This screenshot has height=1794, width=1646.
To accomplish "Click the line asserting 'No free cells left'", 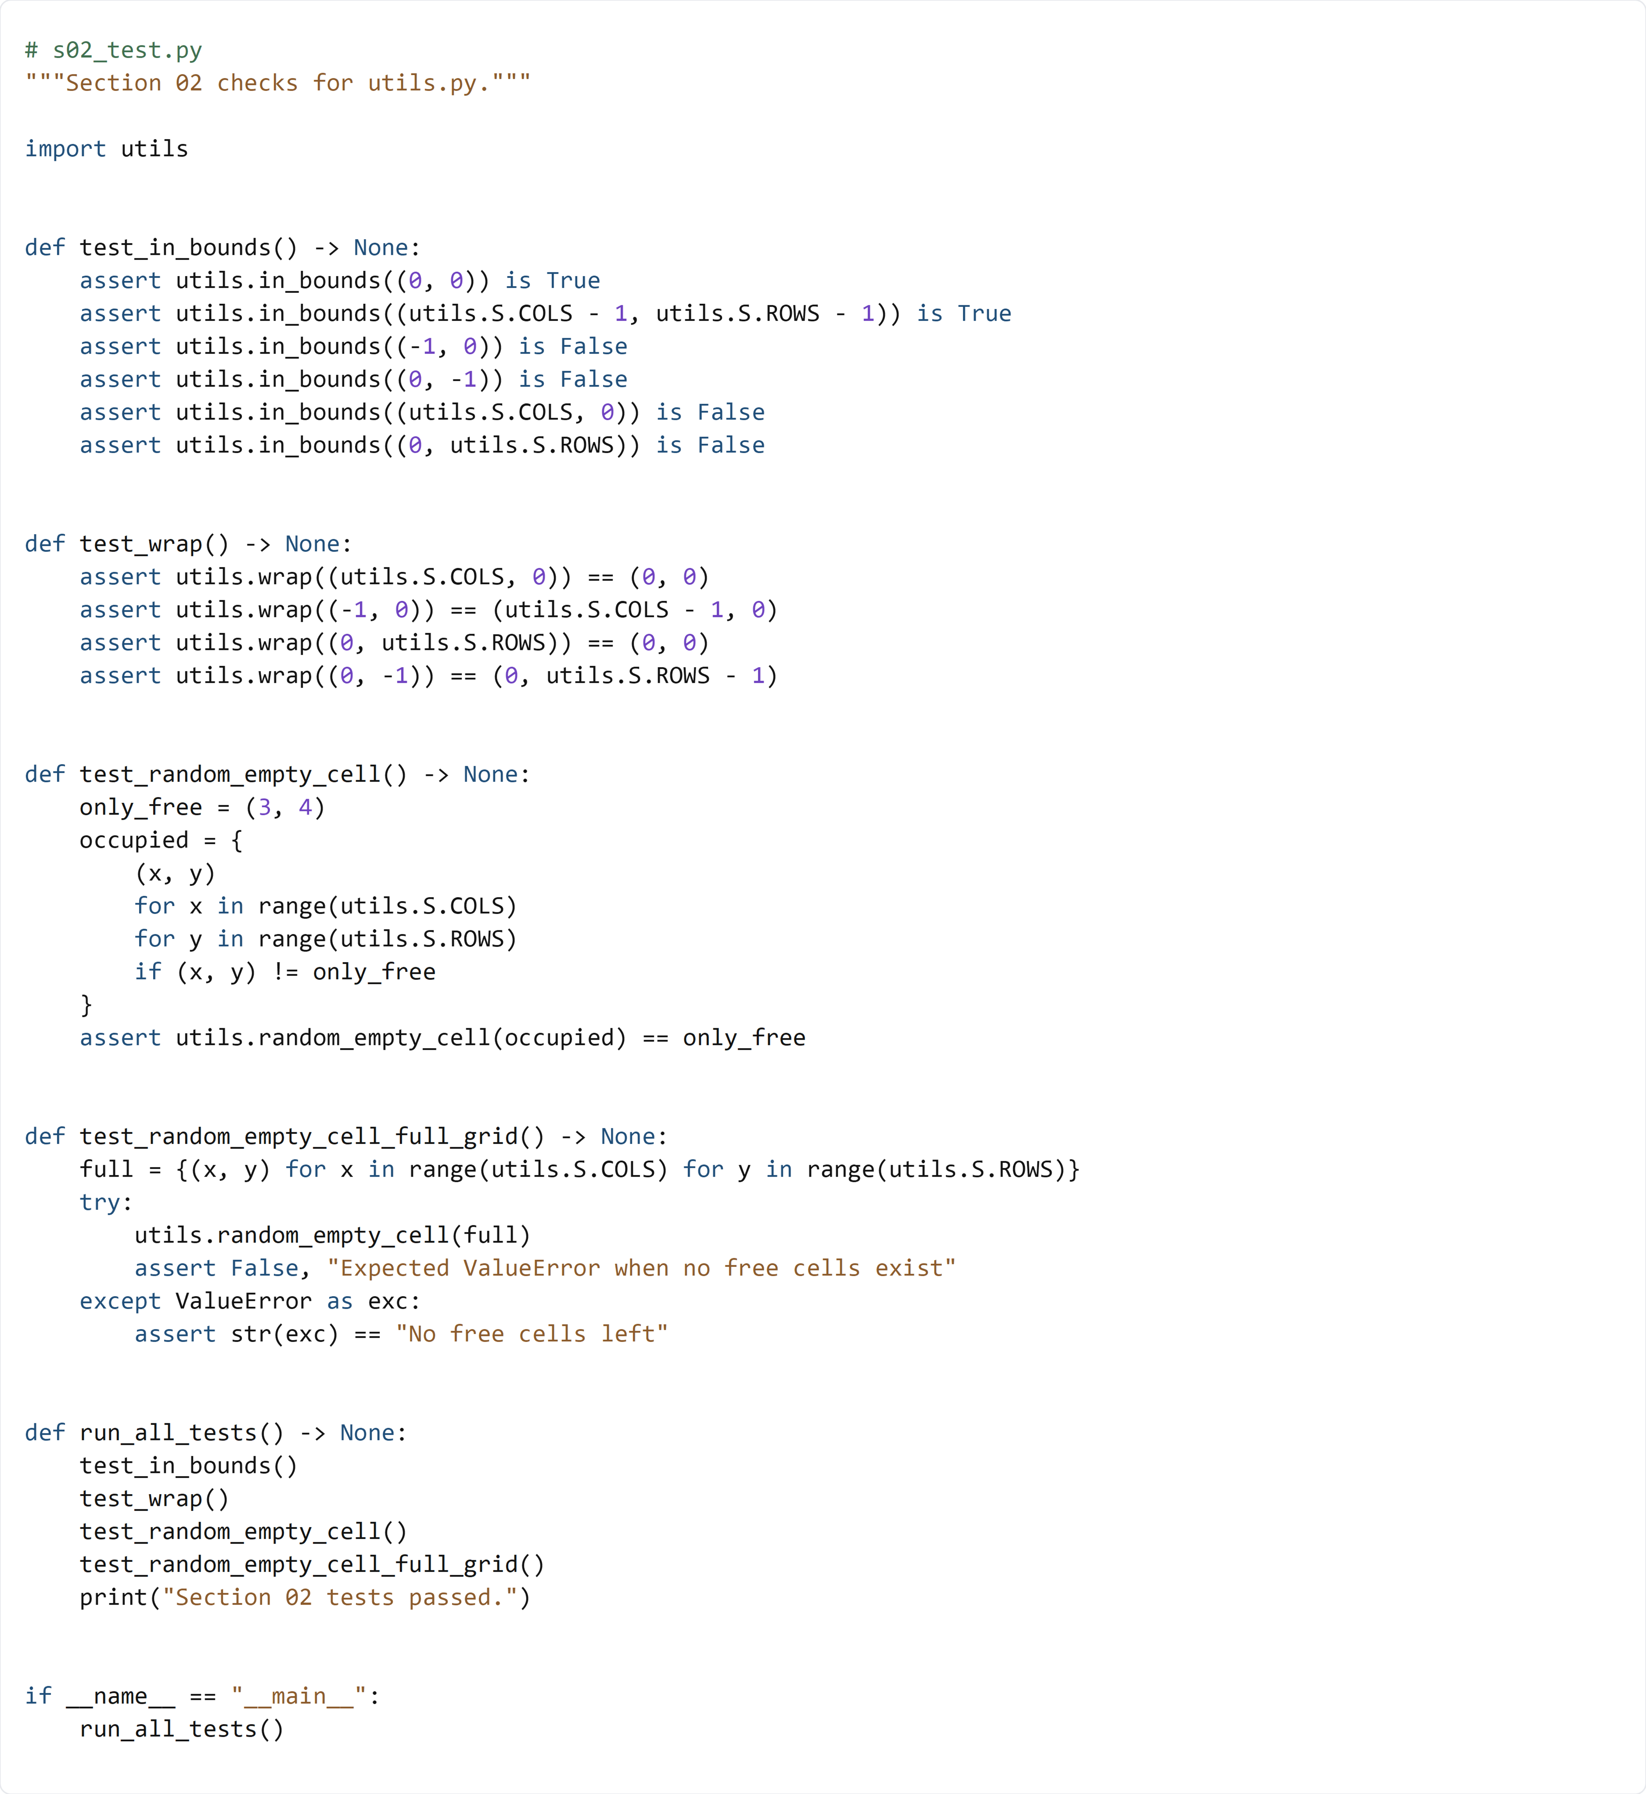I will (x=402, y=1336).
